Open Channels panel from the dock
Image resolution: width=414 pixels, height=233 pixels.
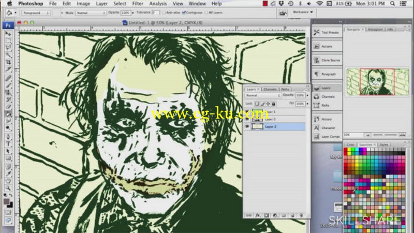click(x=327, y=97)
